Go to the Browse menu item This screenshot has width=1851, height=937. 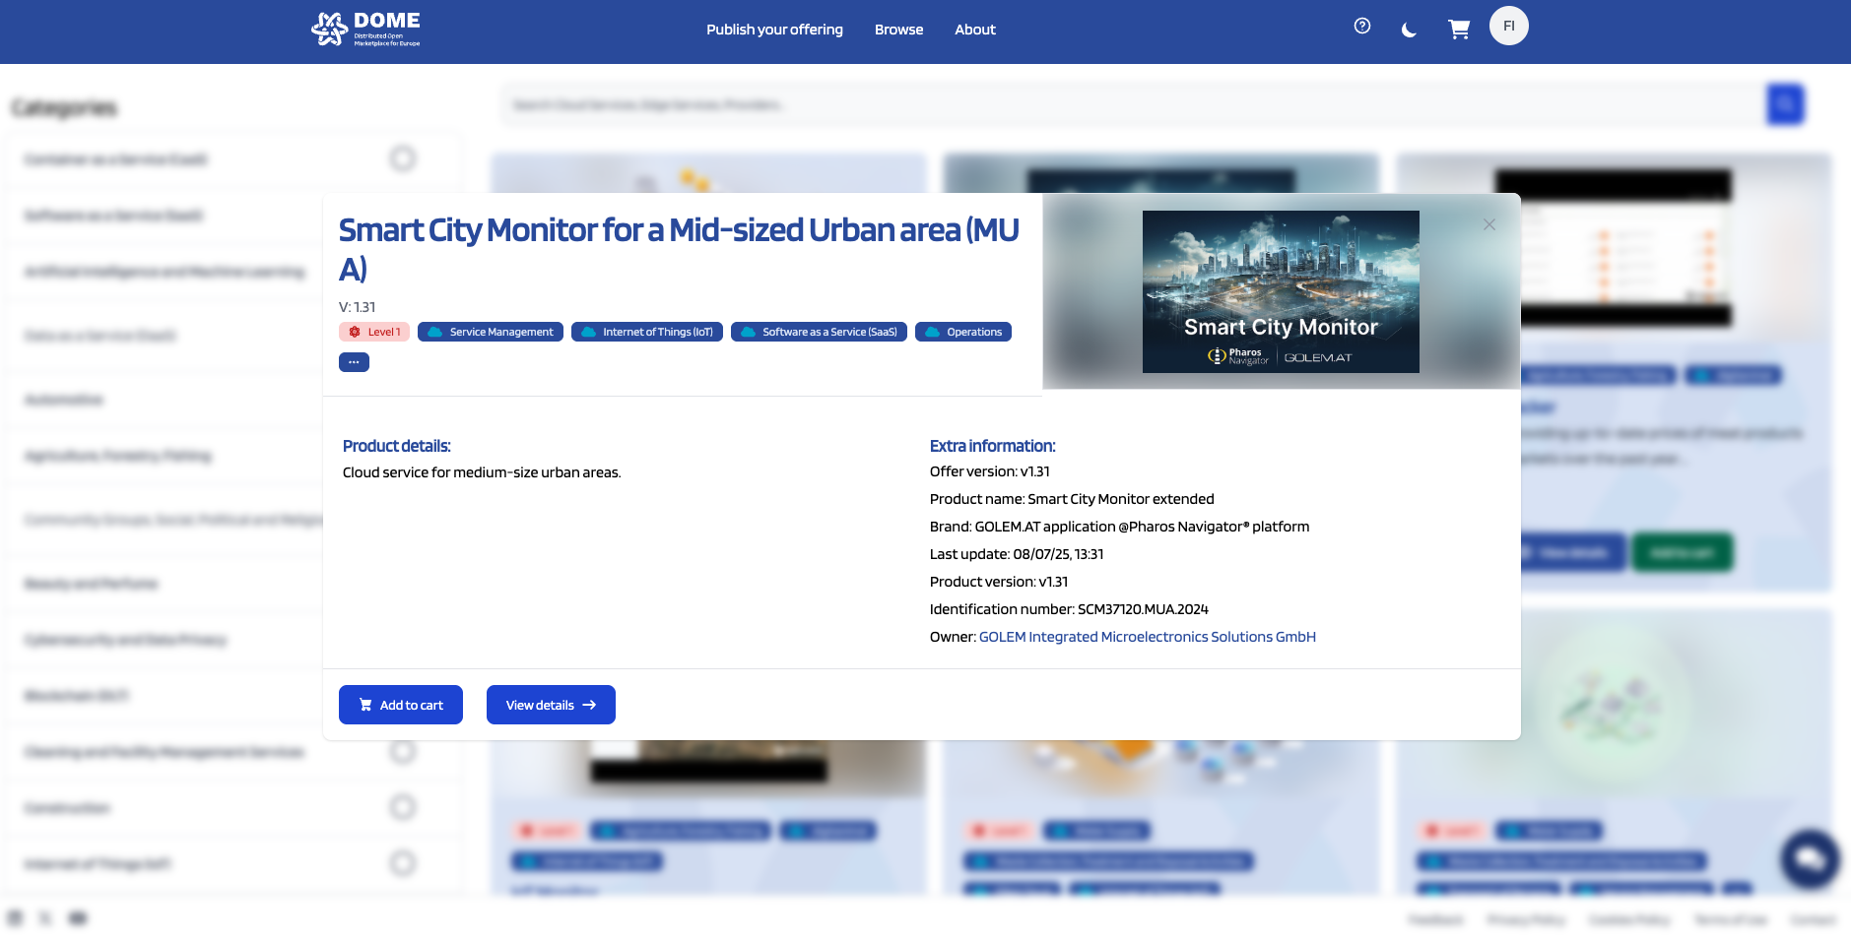[898, 30]
